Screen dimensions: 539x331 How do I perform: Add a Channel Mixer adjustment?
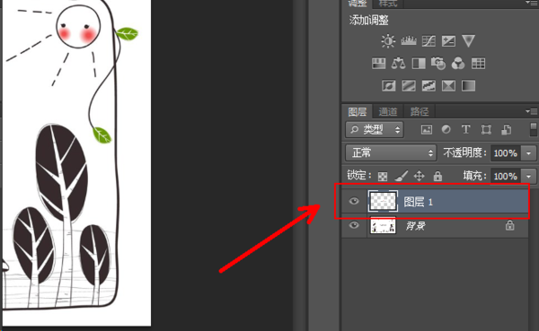(458, 64)
